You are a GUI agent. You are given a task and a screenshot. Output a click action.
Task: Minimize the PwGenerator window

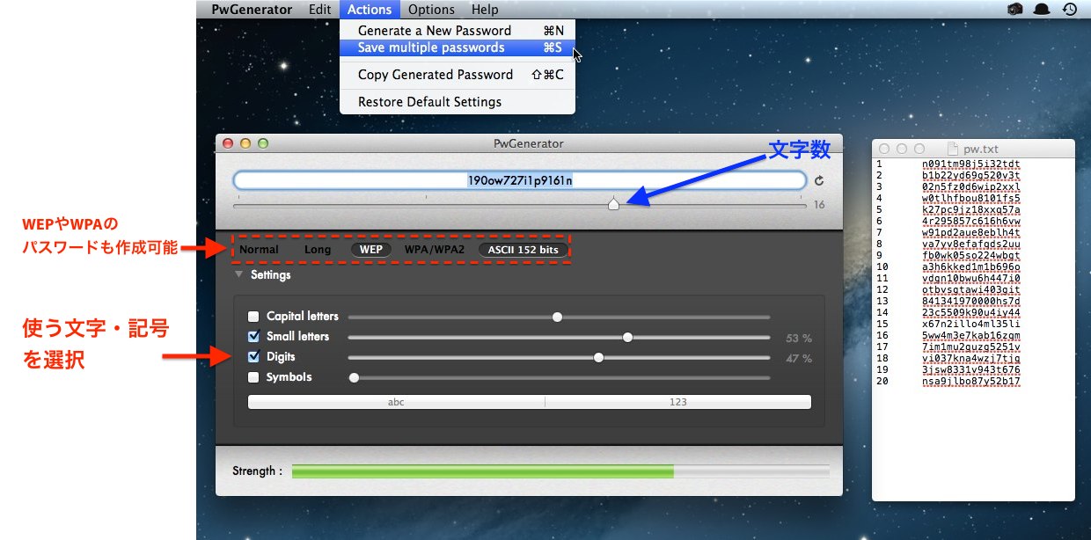(x=245, y=143)
